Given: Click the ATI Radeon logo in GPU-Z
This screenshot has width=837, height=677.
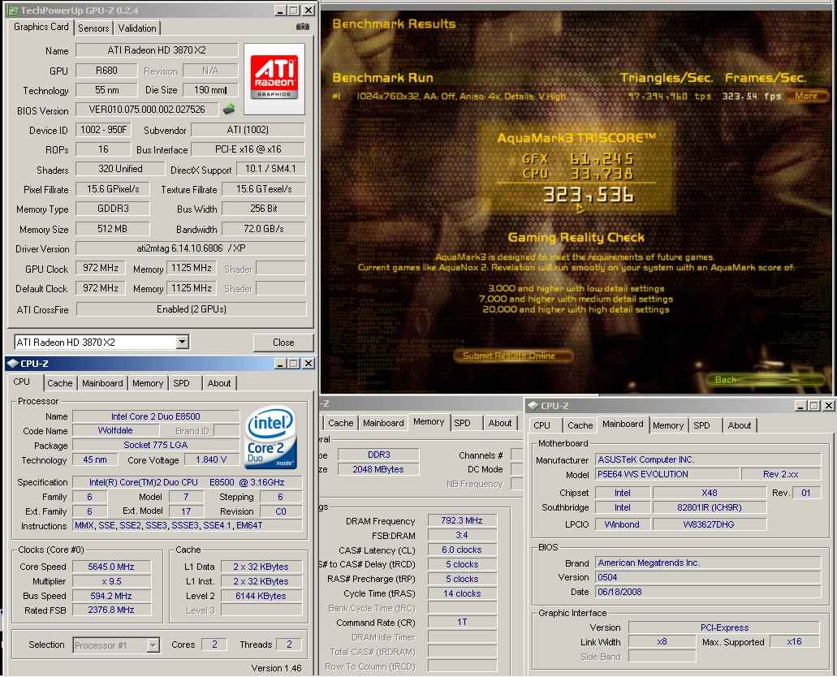Looking at the screenshot, I should pos(274,79).
